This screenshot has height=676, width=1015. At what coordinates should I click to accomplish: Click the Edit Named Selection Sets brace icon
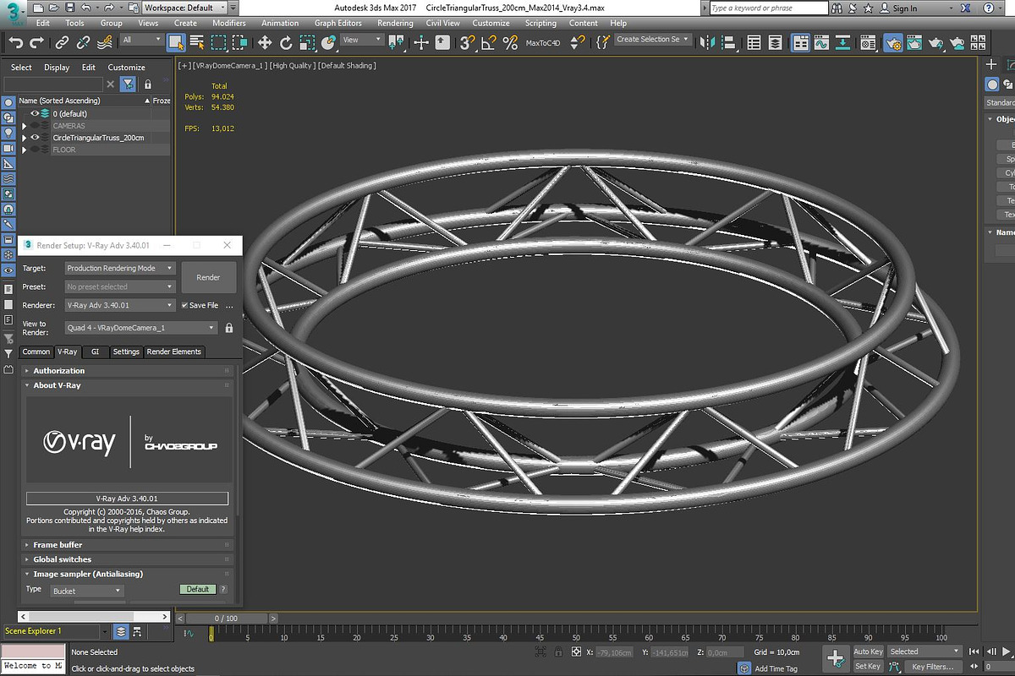pos(602,41)
